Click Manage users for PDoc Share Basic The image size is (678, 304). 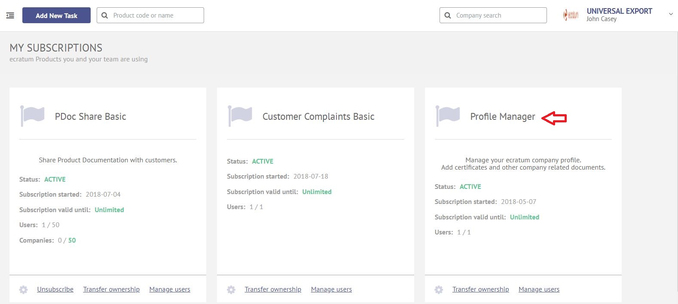pyautogui.click(x=170, y=289)
